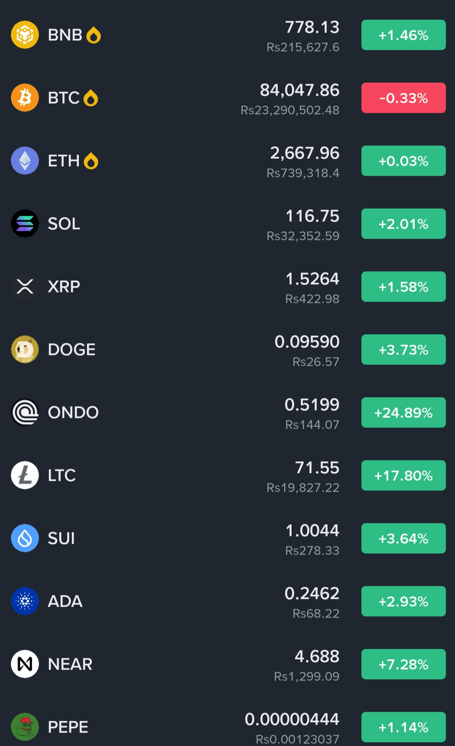Screen dimensions: 455x746
Task: Tap the SUI droplet logo icon
Action: [25, 538]
